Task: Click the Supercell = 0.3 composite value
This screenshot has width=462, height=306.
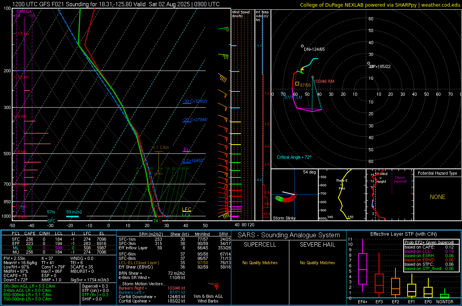Action: [x=95, y=286]
